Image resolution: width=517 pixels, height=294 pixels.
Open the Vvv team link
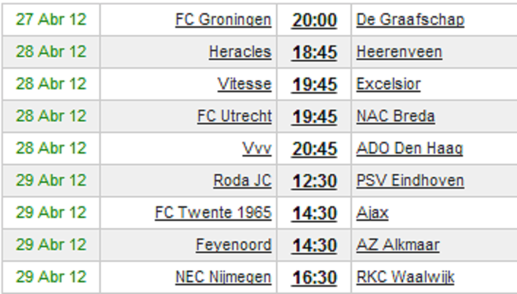[x=257, y=148]
